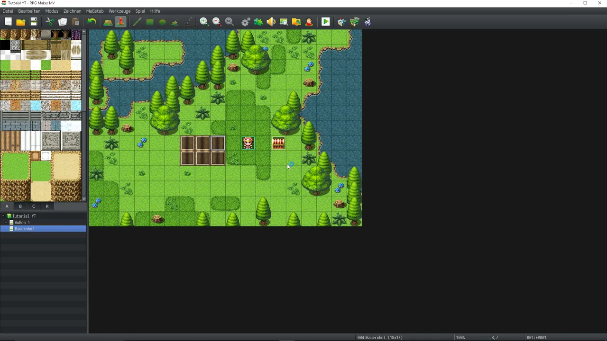The image size is (607, 341).
Task: Click map name 004:Bauernhof in status bar
Action: pos(380,338)
